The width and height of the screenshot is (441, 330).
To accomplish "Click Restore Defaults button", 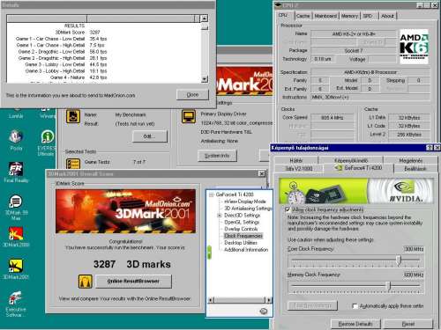I will [x=355, y=324].
